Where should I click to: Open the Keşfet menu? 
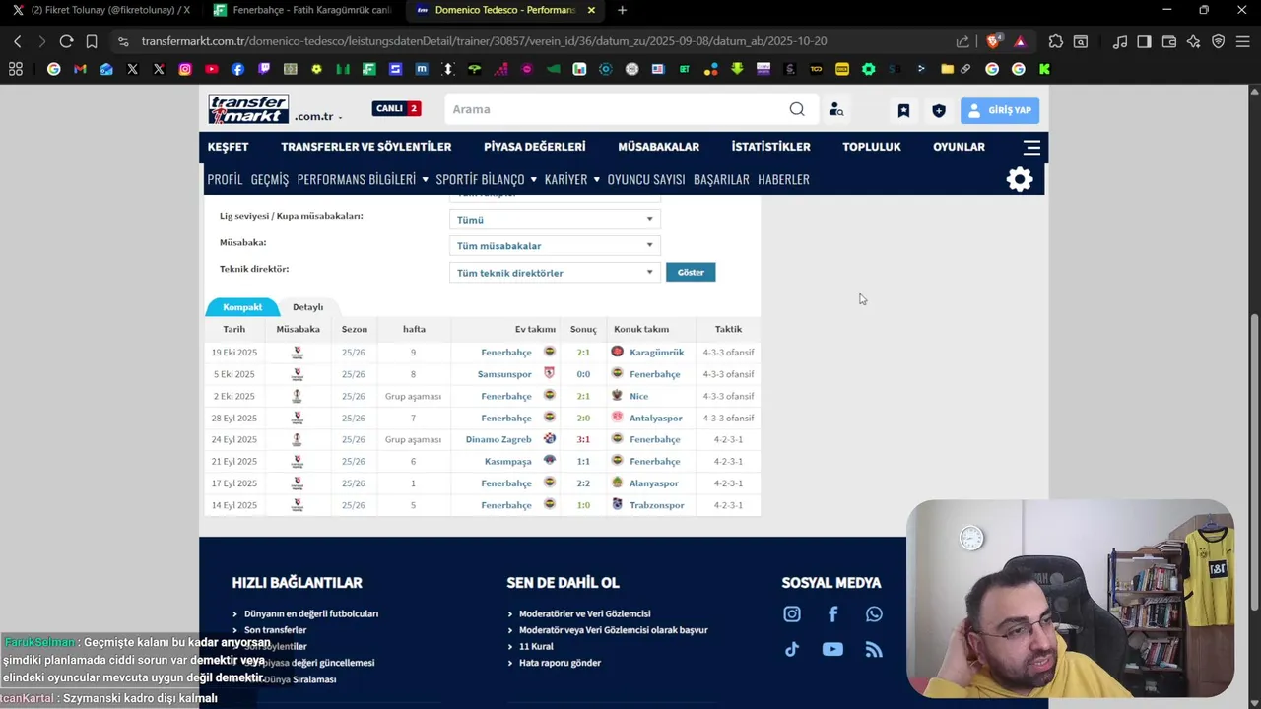point(228,147)
